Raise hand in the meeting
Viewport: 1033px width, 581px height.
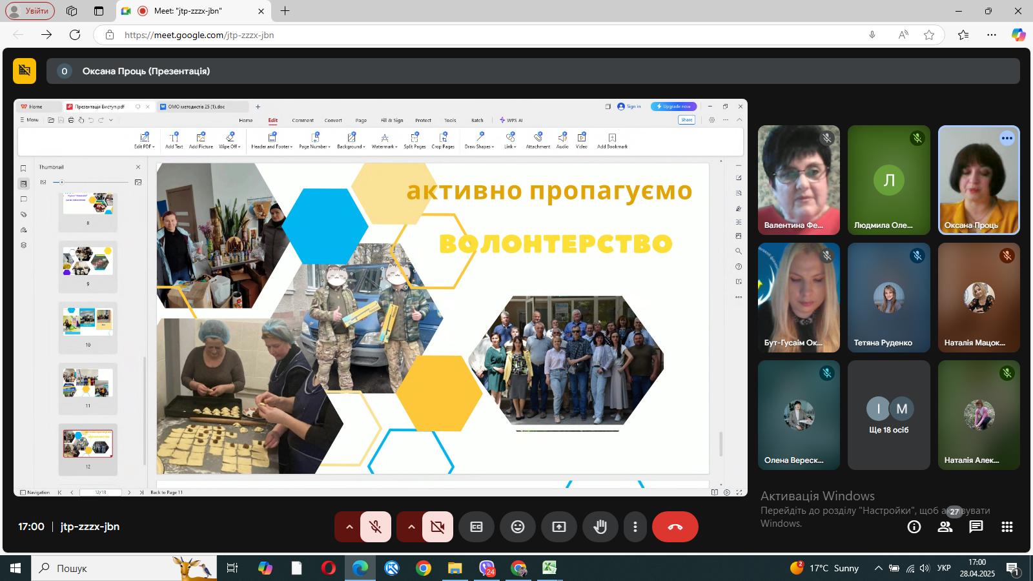coord(600,527)
